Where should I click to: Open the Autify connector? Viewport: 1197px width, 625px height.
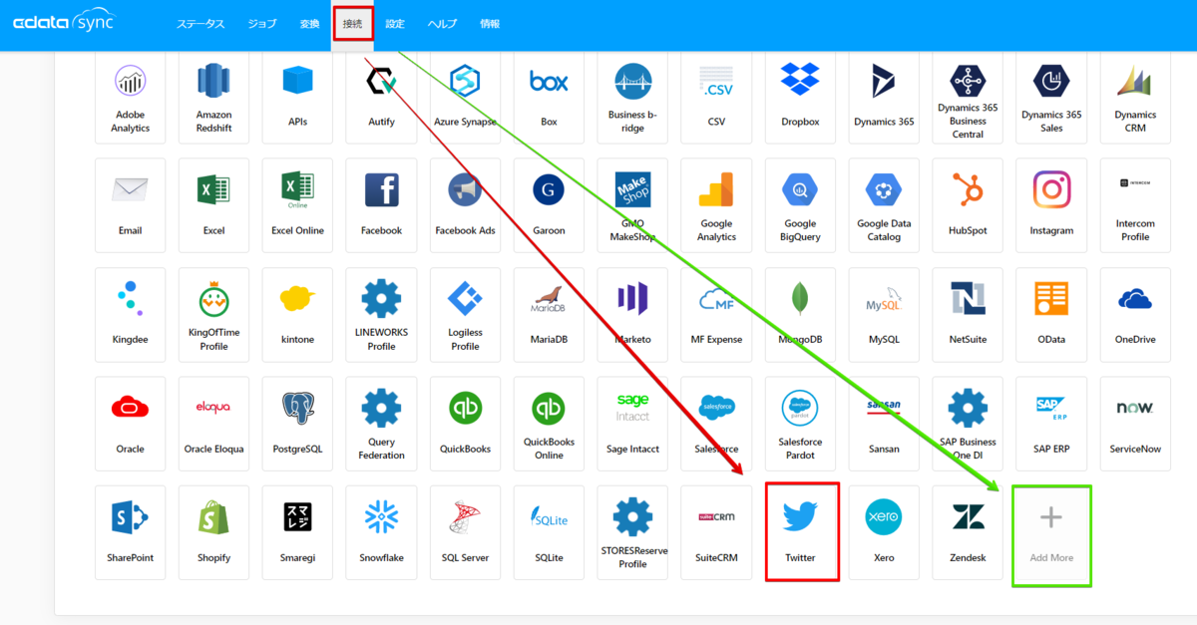click(x=382, y=98)
